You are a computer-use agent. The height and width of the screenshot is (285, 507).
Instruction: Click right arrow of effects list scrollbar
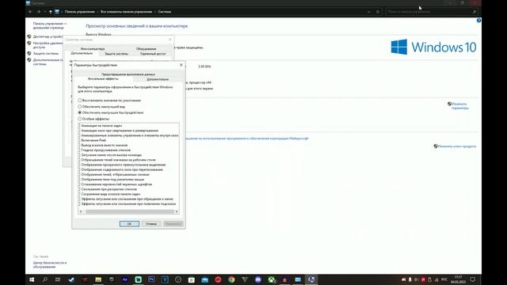coord(177,211)
